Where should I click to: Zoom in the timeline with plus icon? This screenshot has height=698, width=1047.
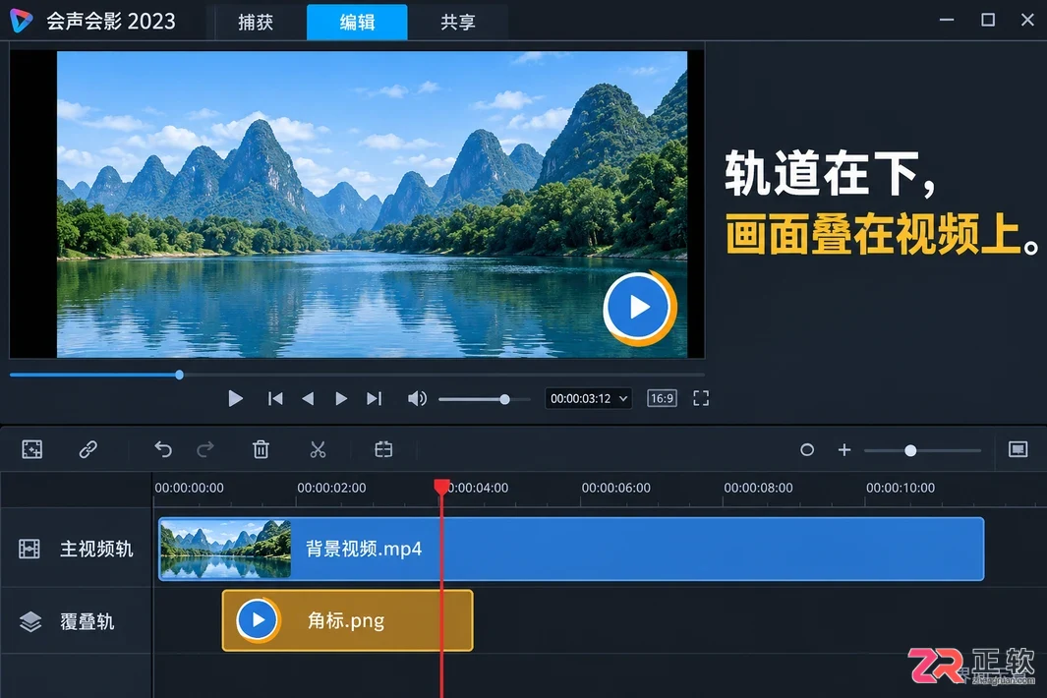(844, 449)
